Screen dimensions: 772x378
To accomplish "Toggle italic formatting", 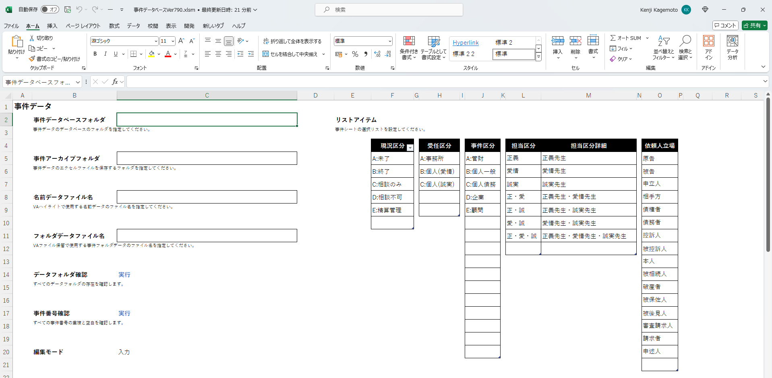I will pyautogui.click(x=106, y=54).
